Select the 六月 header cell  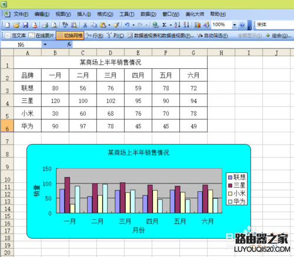193,75
